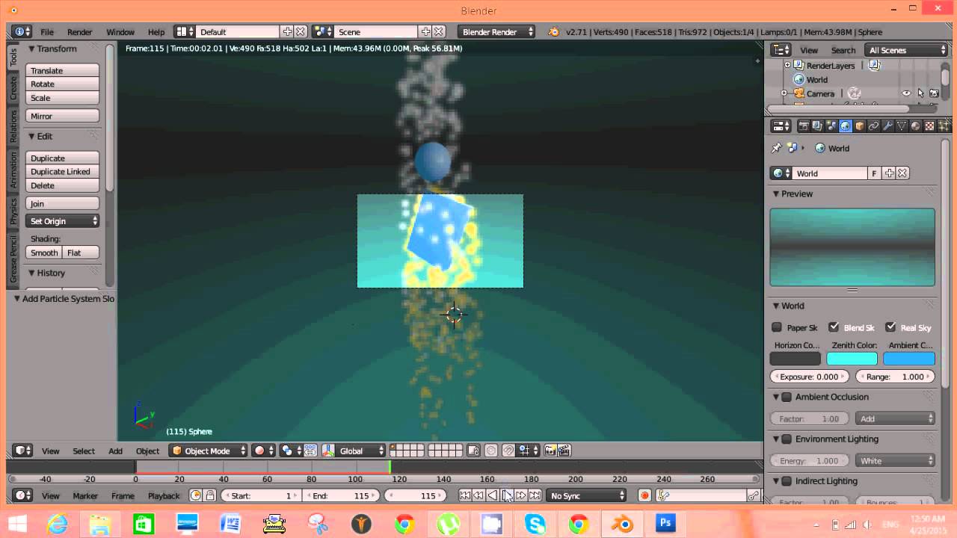Toggle Camera selectability arrow in outliner
The image size is (957, 538).
(x=920, y=93)
